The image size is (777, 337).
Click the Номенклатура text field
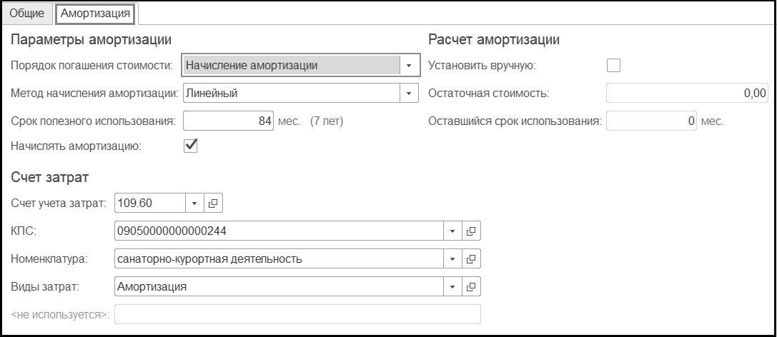pyautogui.click(x=278, y=259)
